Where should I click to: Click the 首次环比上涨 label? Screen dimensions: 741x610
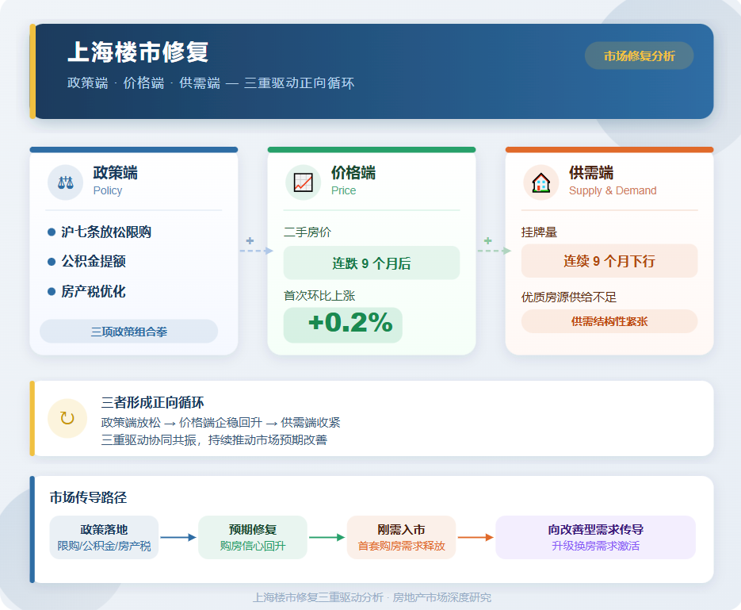pos(319,296)
